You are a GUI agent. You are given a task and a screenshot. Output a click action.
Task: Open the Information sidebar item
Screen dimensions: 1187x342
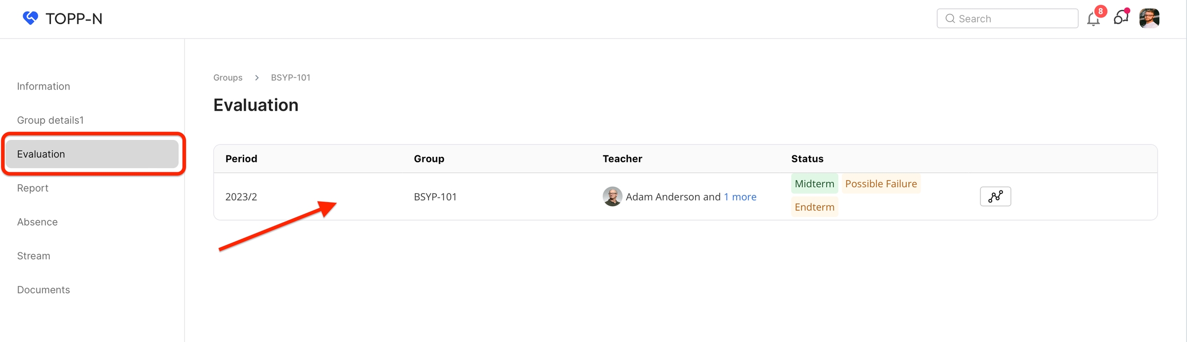(43, 86)
